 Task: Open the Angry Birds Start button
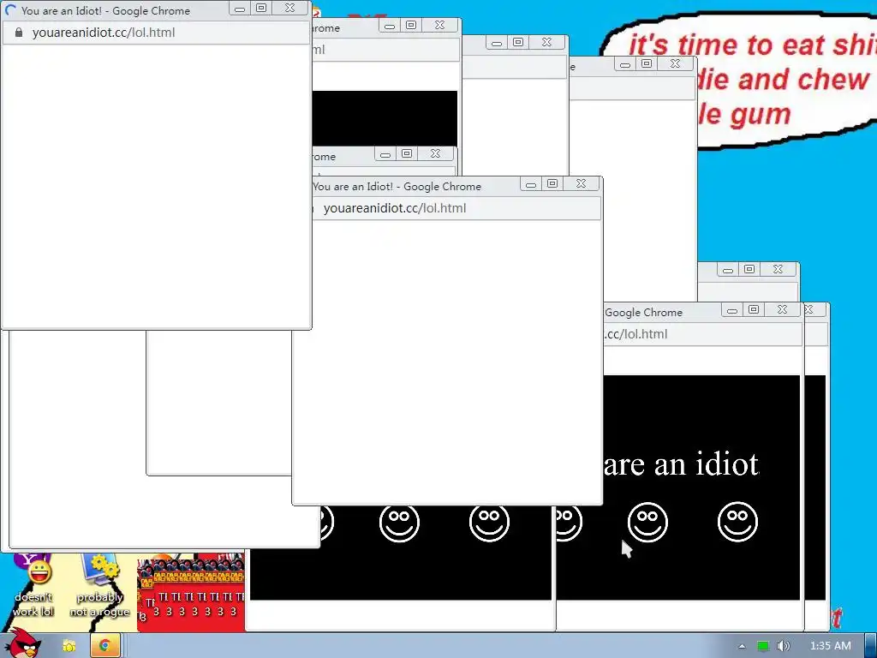pos(23,644)
